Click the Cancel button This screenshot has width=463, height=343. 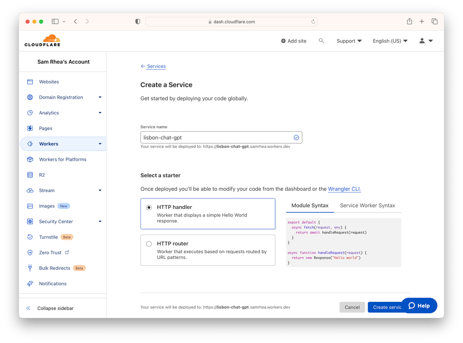(x=352, y=307)
